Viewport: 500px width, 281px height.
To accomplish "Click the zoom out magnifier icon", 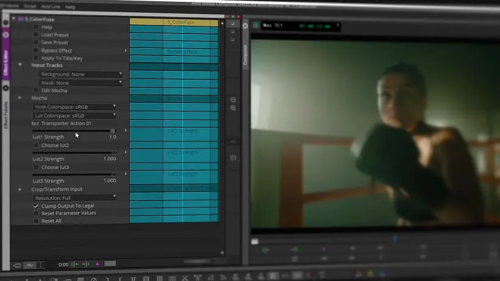I will pyautogui.click(x=233, y=100).
